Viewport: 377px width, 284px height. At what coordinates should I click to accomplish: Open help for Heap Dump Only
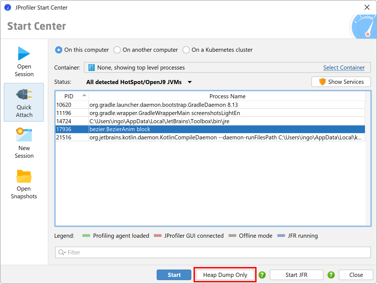coord(262,275)
